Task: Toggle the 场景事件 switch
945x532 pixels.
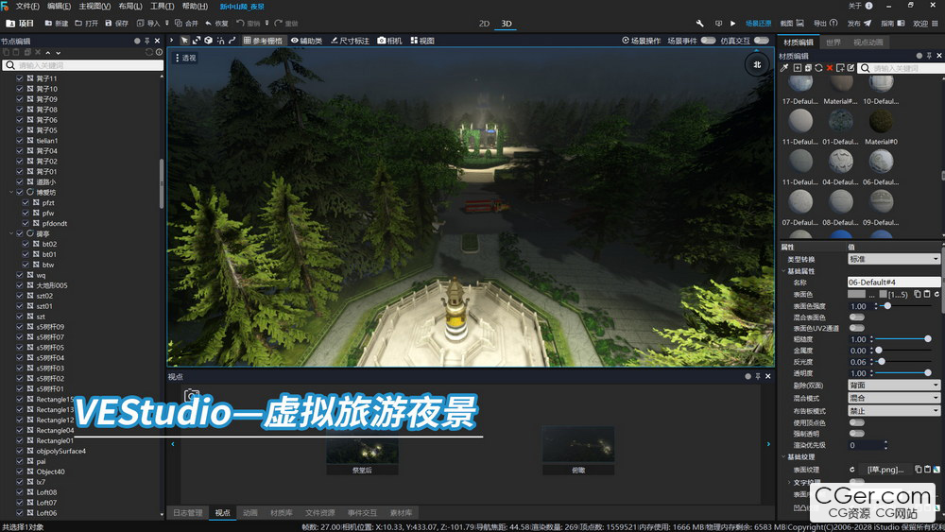Action: 708,41
